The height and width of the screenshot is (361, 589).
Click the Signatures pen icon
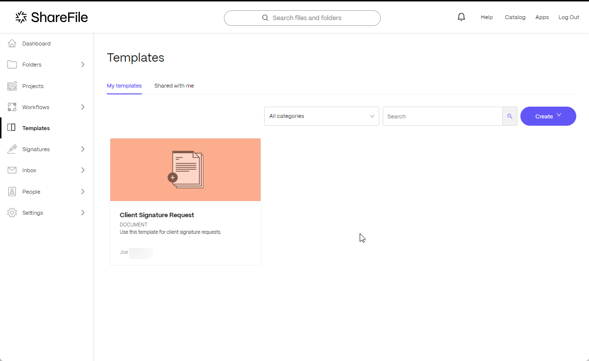click(x=12, y=149)
